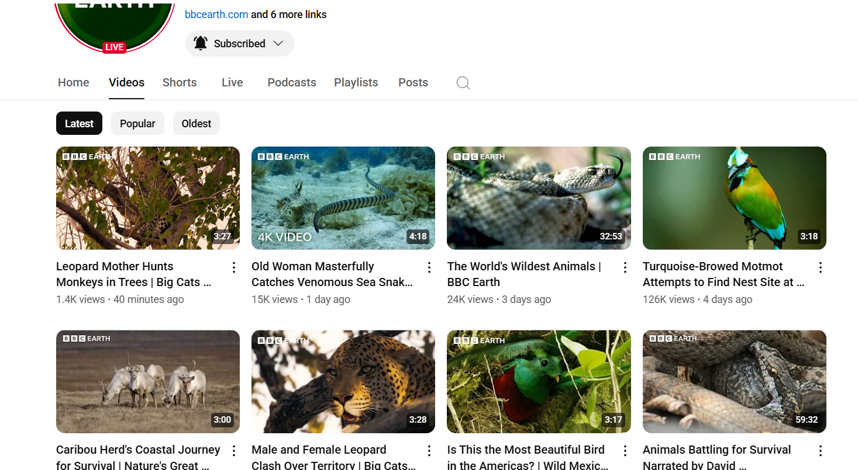Select the Latest sort filter chip

(79, 124)
